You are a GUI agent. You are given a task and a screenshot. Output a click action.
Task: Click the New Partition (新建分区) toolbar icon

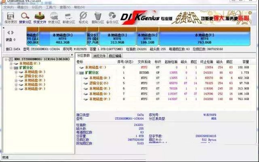pos(69,18)
